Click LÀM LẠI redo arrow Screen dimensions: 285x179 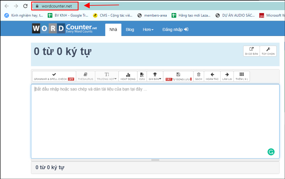(x=227, y=76)
